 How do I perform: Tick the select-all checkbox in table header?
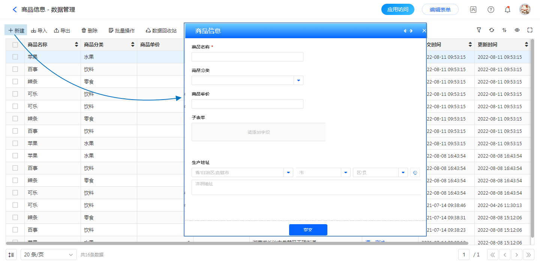[15, 45]
